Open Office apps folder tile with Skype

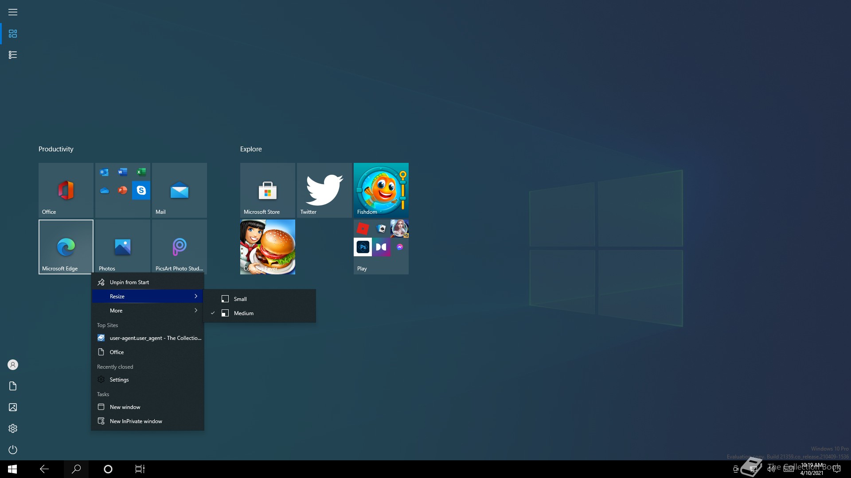[x=123, y=190]
